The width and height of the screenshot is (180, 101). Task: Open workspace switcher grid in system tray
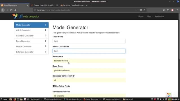pyautogui.click(x=152, y=99)
